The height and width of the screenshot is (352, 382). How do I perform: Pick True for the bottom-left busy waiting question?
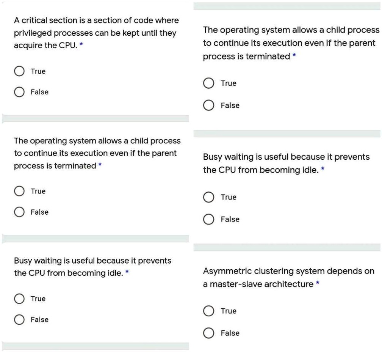19,299
